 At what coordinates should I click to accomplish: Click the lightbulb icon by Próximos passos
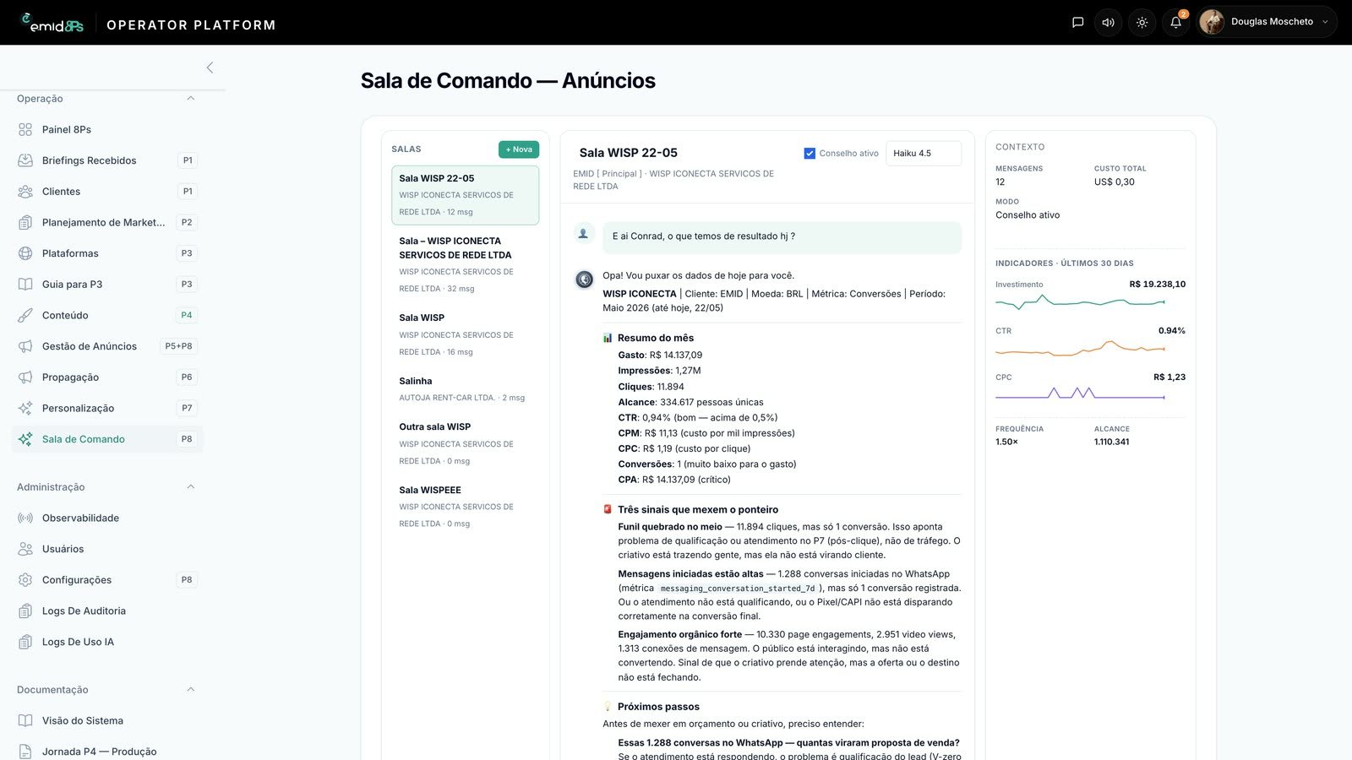pos(608,706)
